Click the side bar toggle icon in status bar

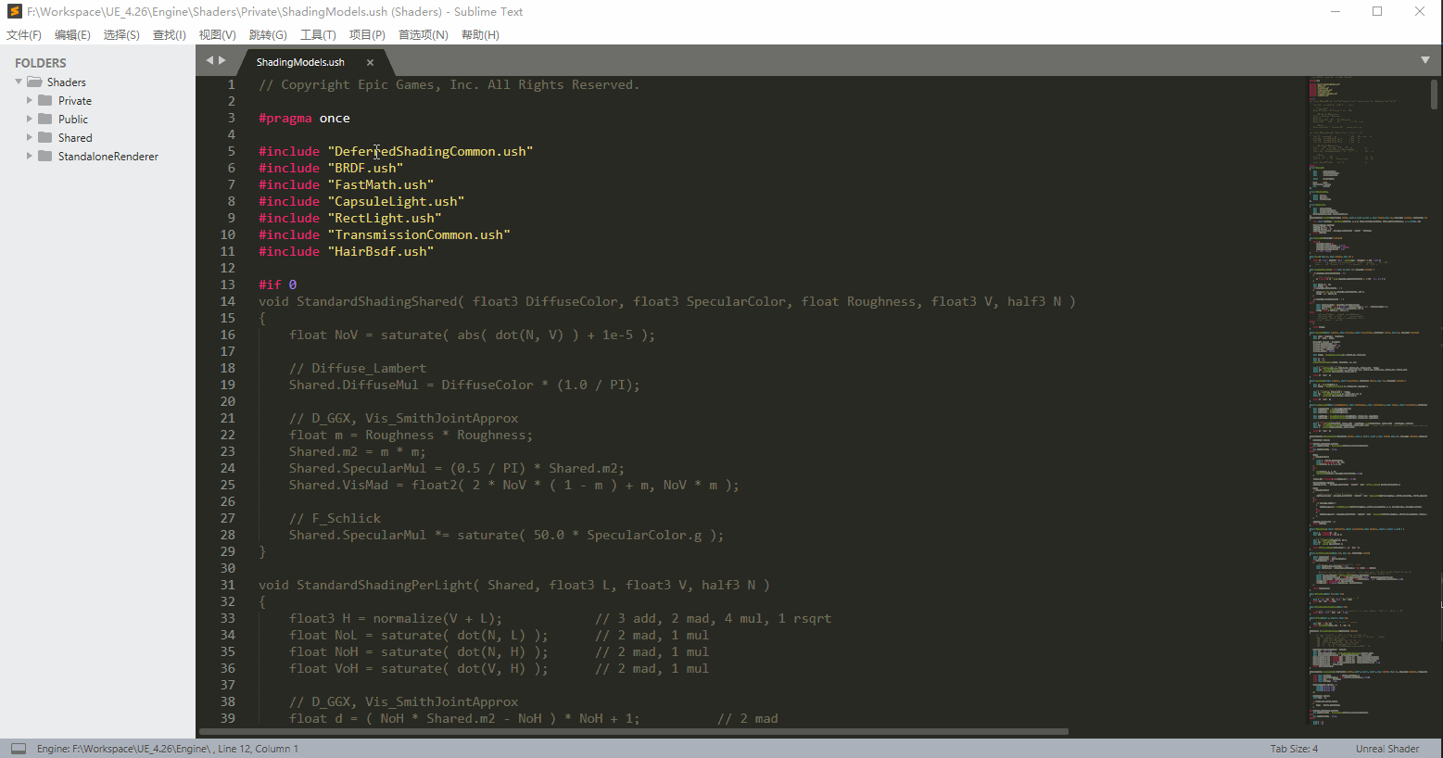[x=19, y=749]
